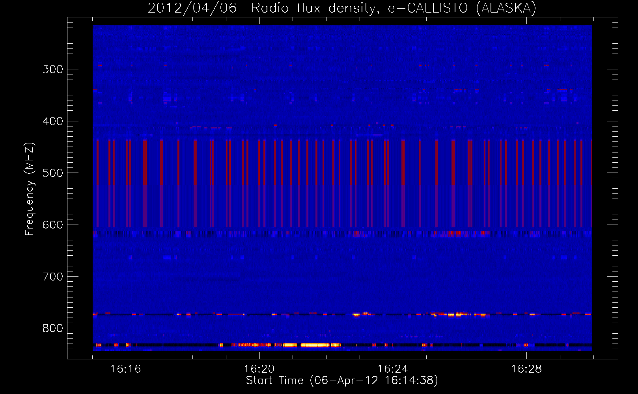Screen dimensions: 638x394
Task: Click the plot title 'Radio flux density, e-CALLISTO (ALASKA)'
Action: 394,8
